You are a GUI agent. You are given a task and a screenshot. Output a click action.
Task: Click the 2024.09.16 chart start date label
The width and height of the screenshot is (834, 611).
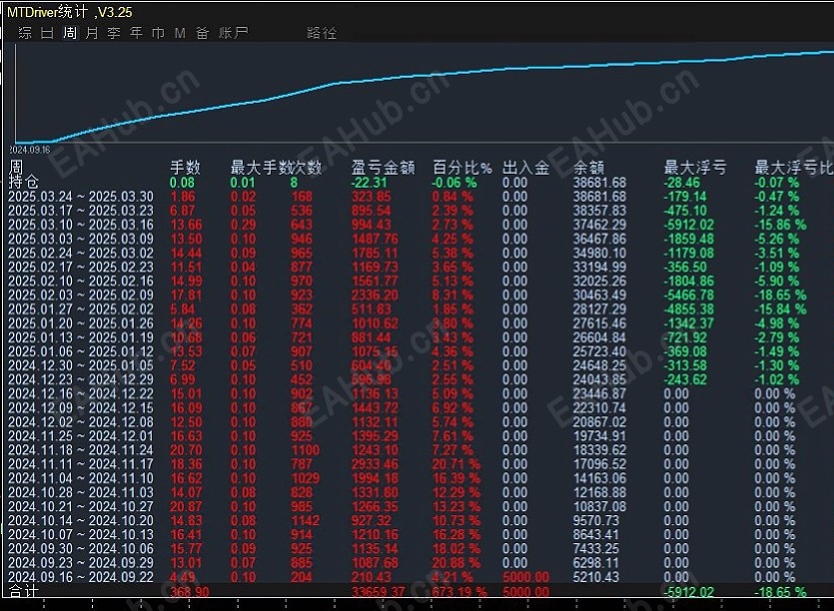coord(30,150)
